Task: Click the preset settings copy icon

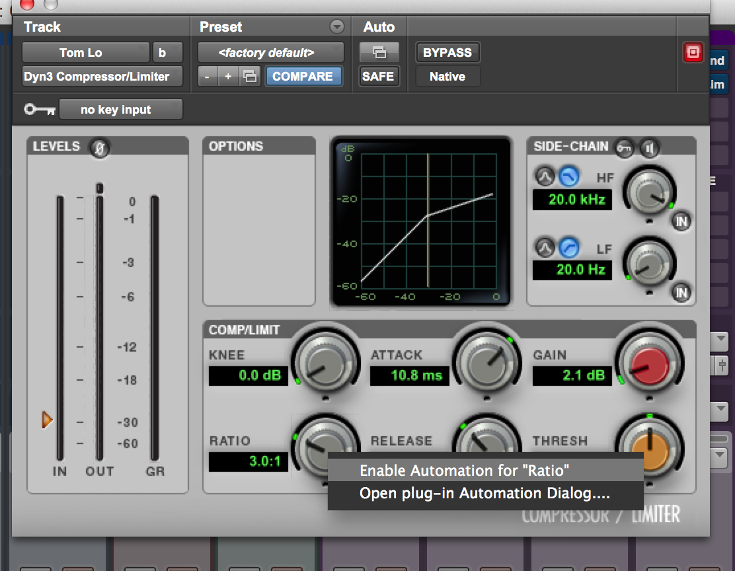Action: [x=250, y=77]
